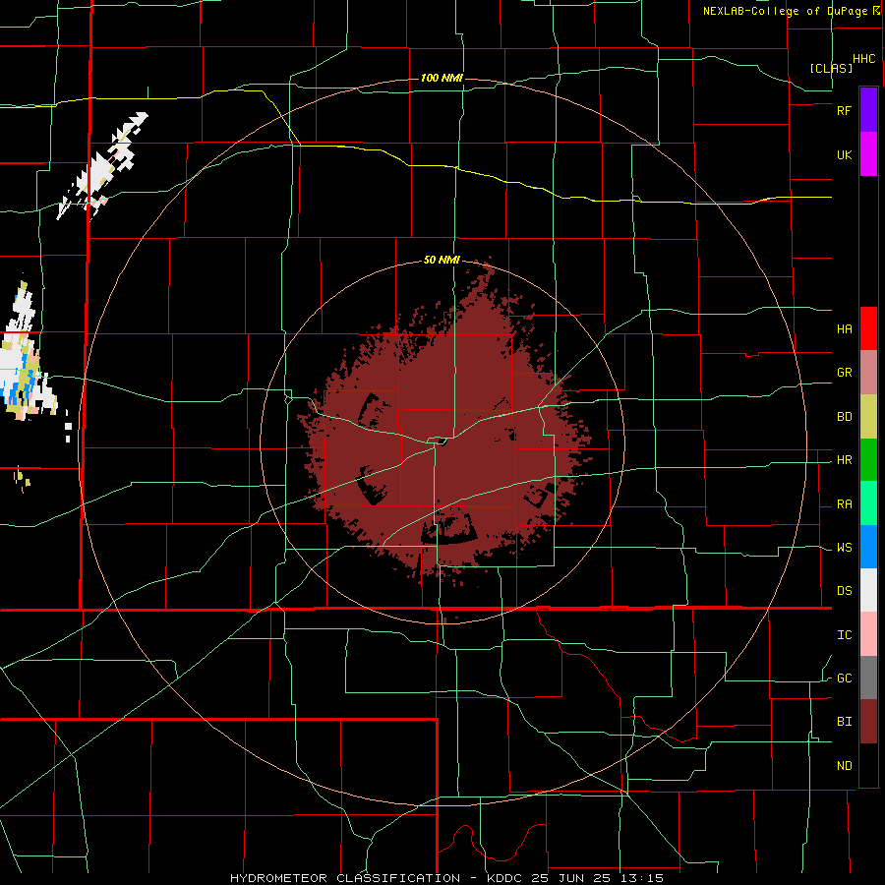Click the ND legend label
The width and height of the screenshot is (885, 885).
click(845, 766)
